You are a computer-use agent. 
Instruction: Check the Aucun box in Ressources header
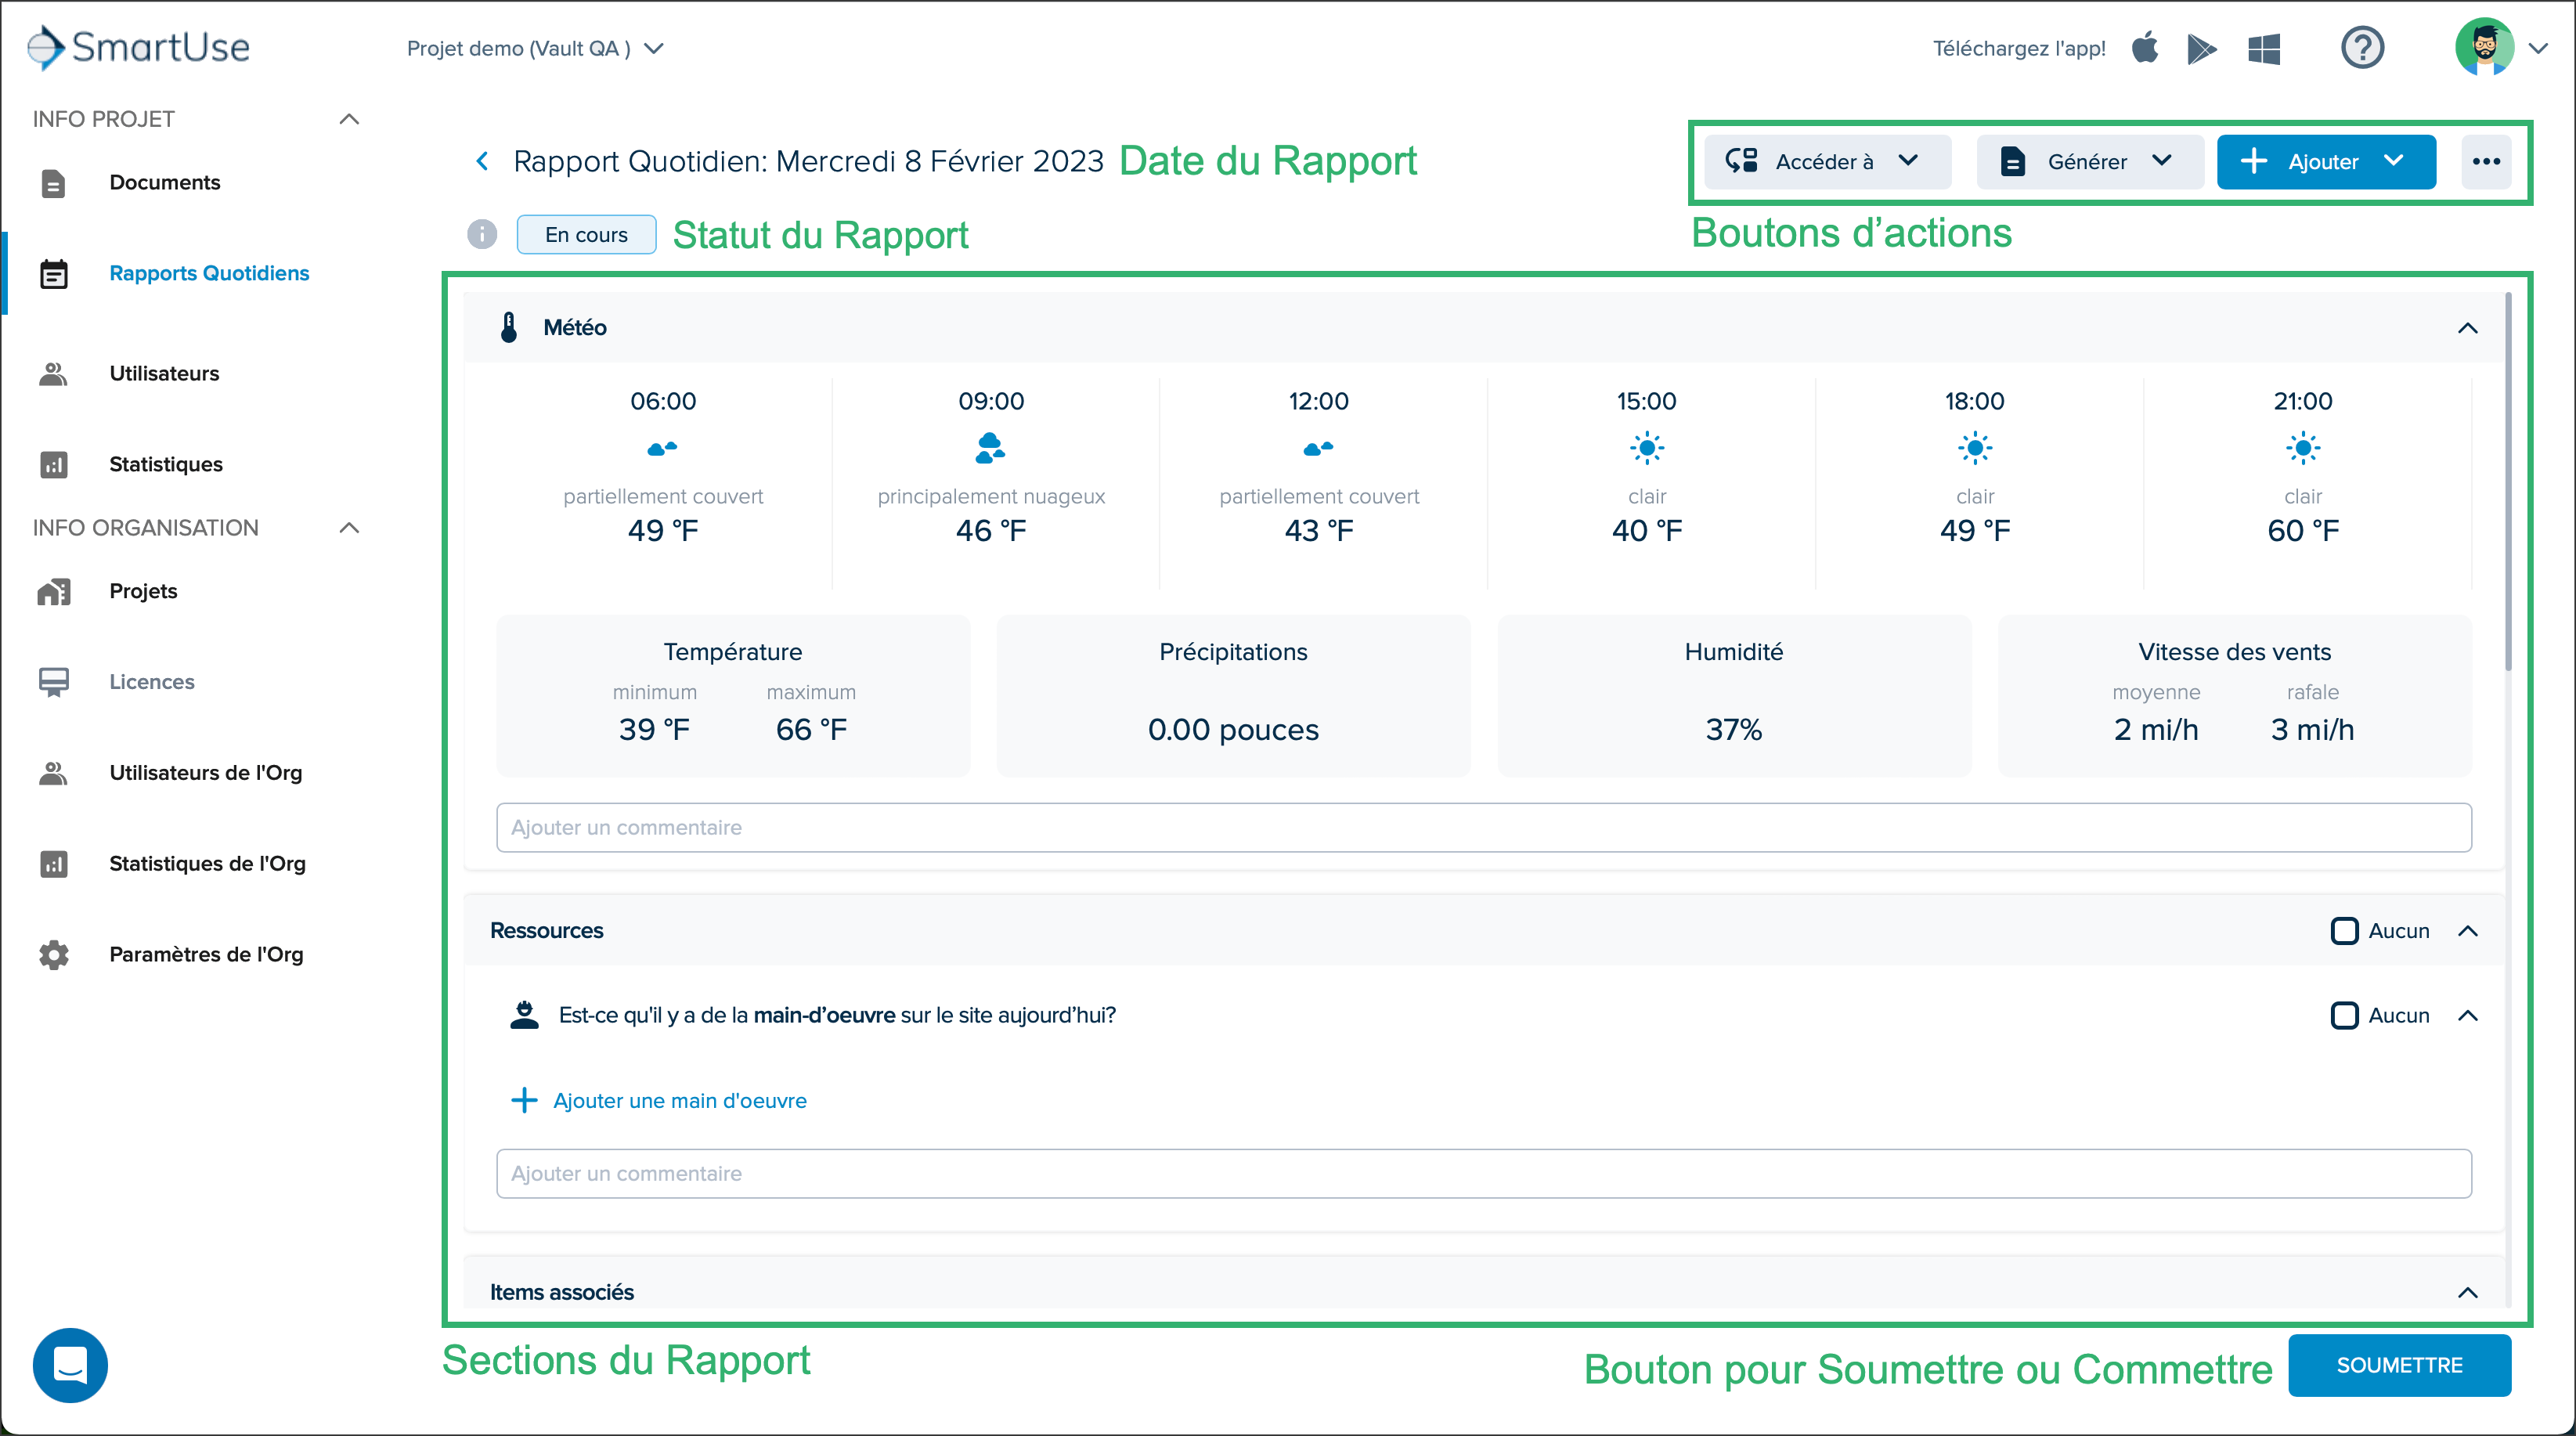(x=2344, y=930)
